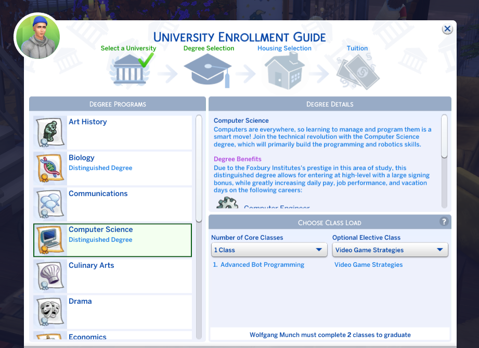This screenshot has width=479, height=348.
Task: Select the Communications degree program
Action: coord(112,204)
